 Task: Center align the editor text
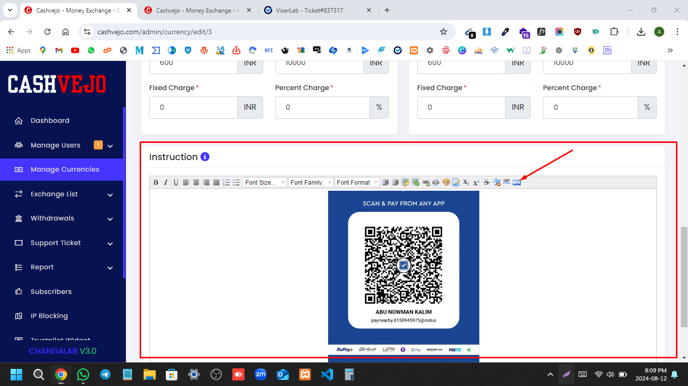click(196, 182)
